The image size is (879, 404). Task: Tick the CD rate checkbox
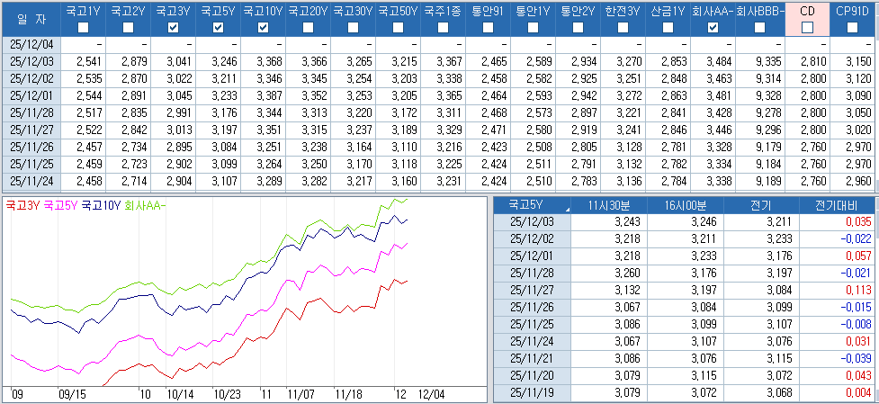point(807,28)
